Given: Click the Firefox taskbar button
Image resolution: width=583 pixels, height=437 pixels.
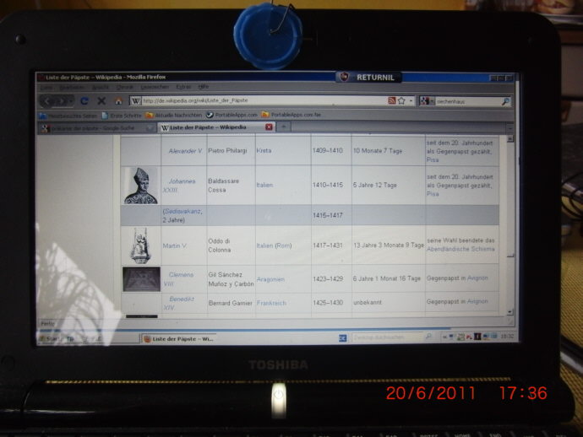Looking at the screenshot, I should click(182, 337).
